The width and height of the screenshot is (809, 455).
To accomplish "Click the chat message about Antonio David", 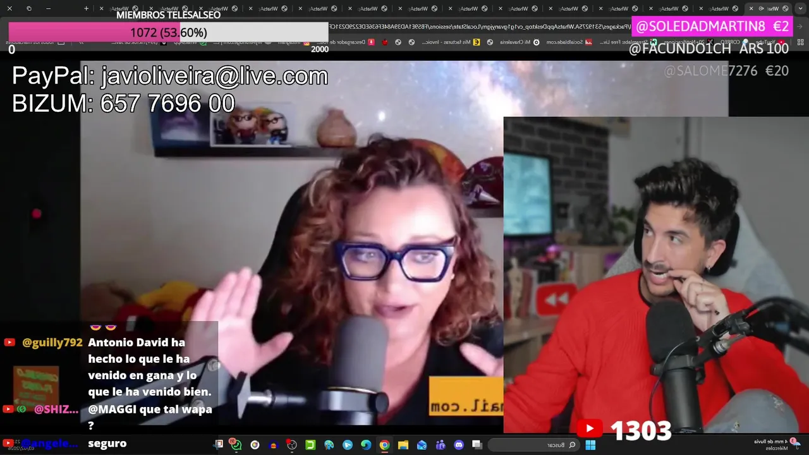I will tap(150, 367).
